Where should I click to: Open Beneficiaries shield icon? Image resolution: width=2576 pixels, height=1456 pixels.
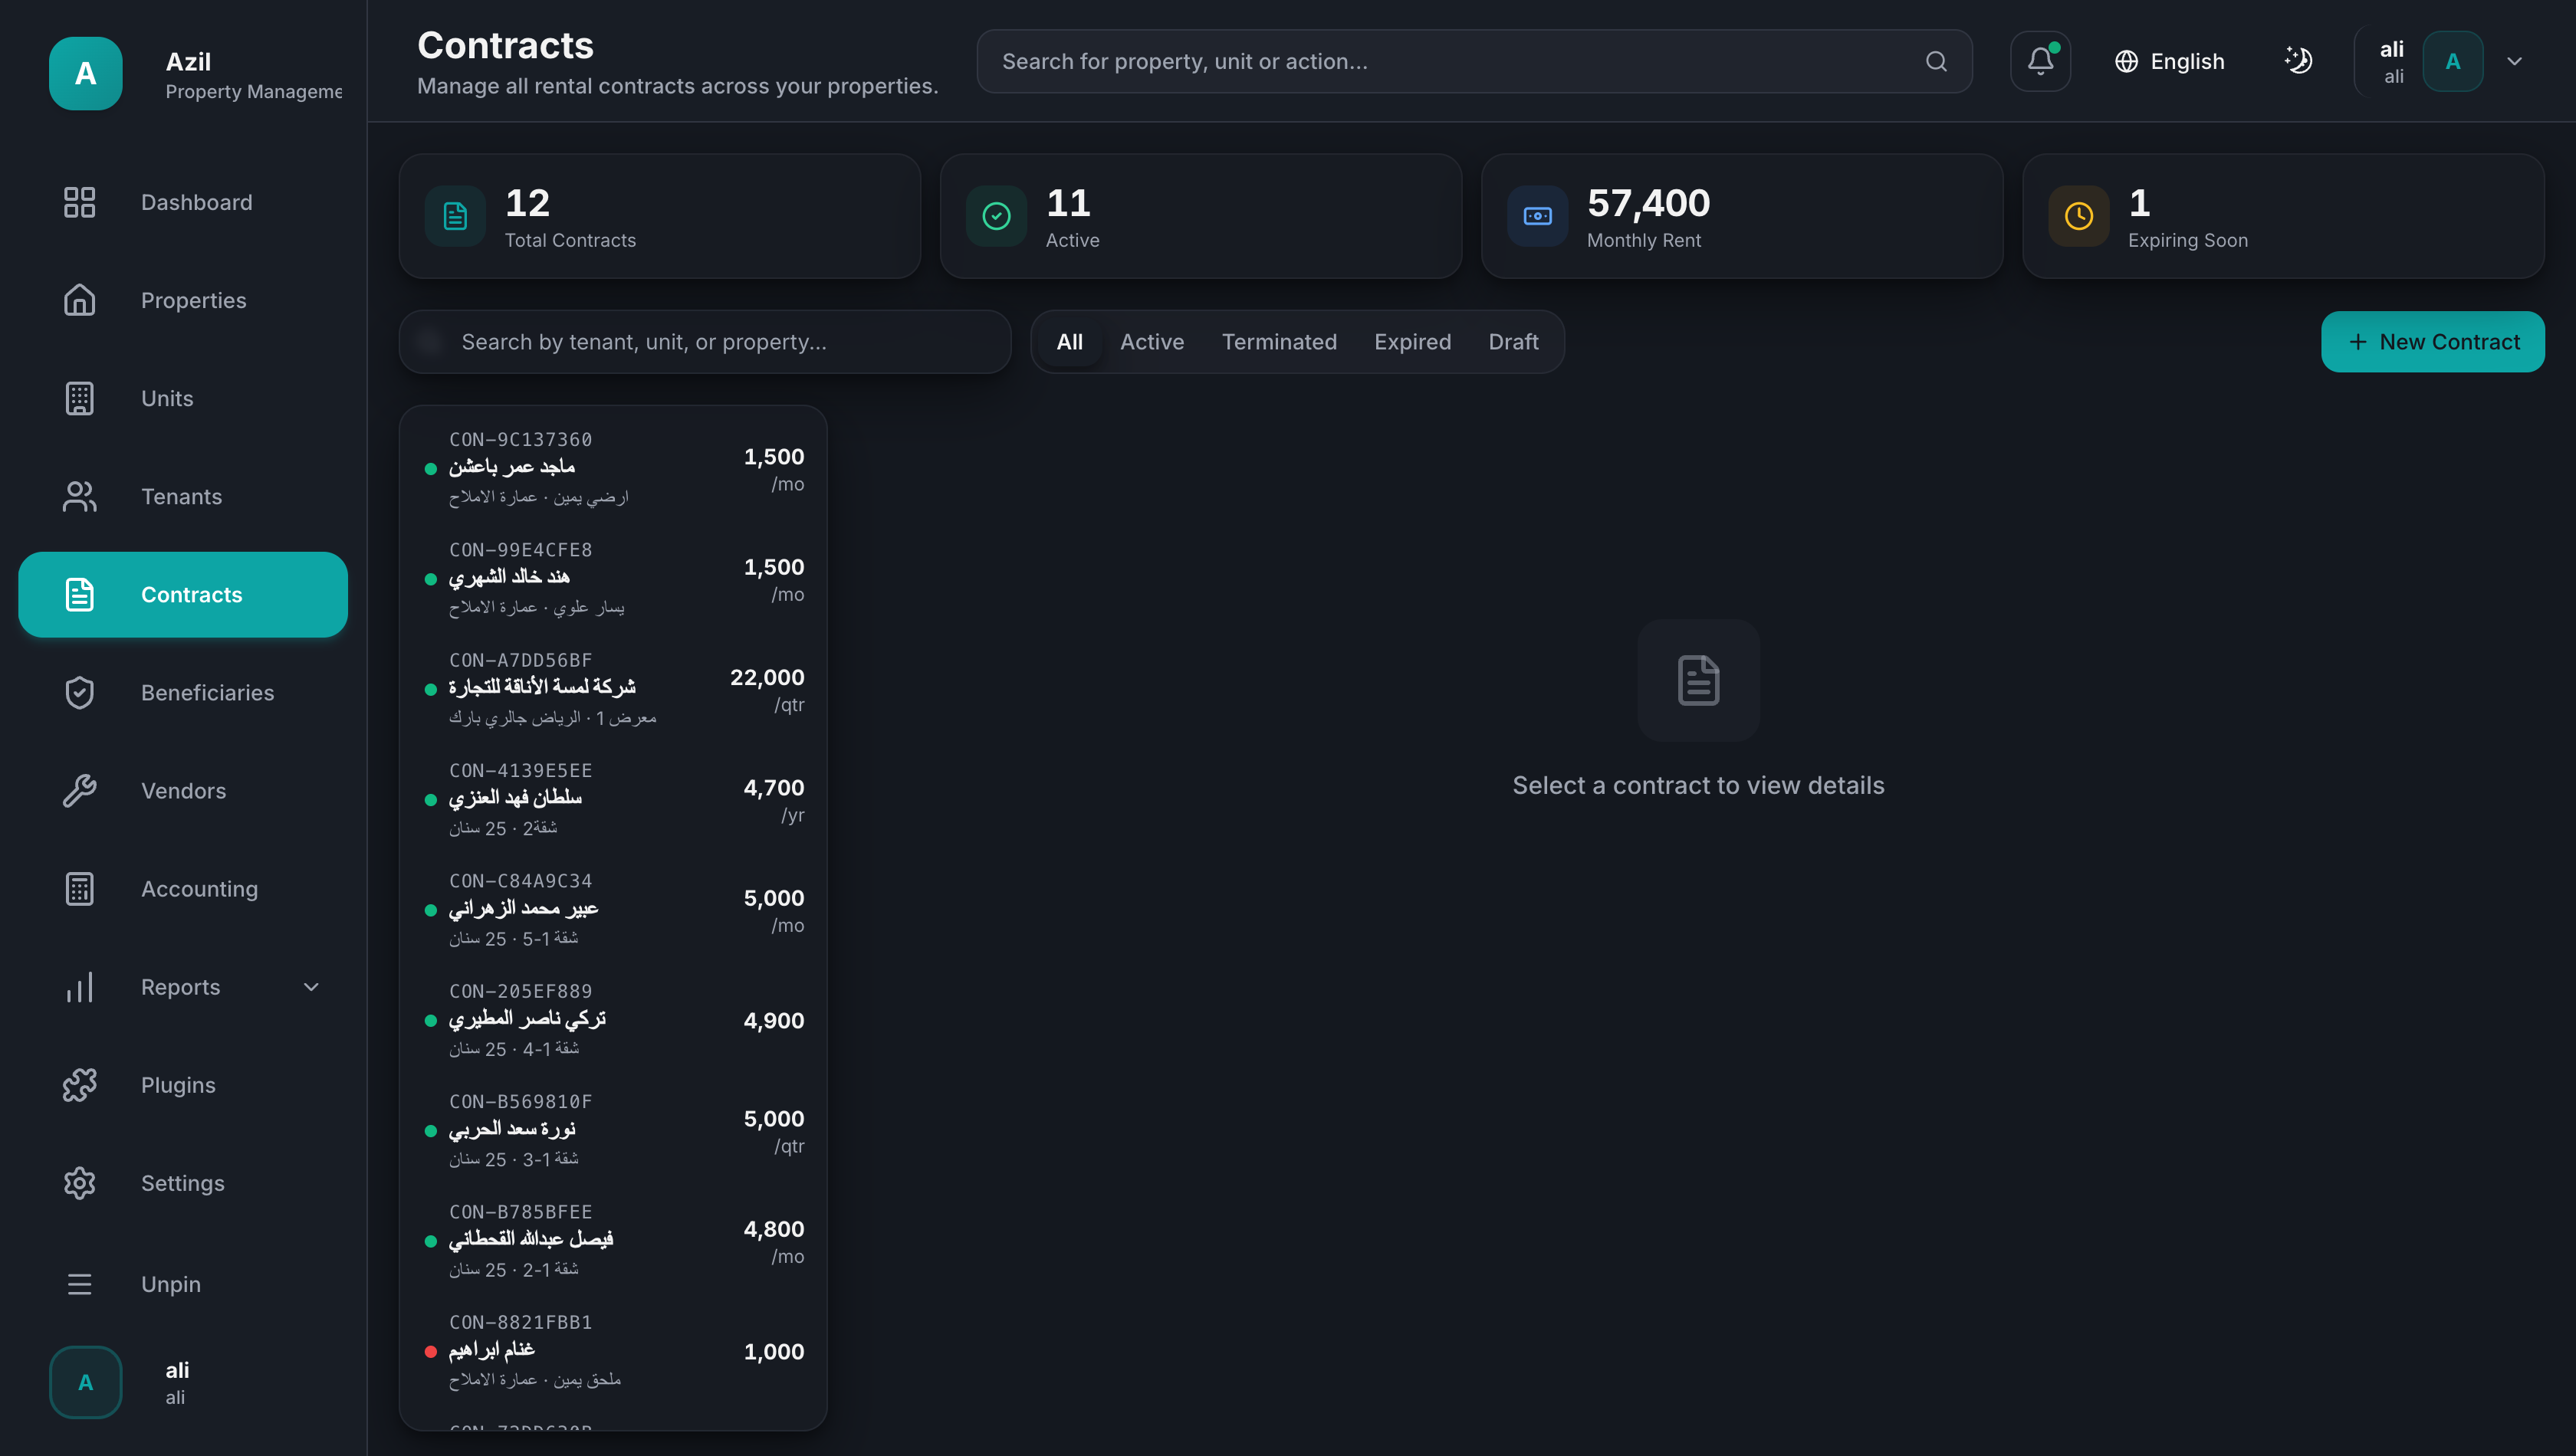pyautogui.click(x=80, y=693)
